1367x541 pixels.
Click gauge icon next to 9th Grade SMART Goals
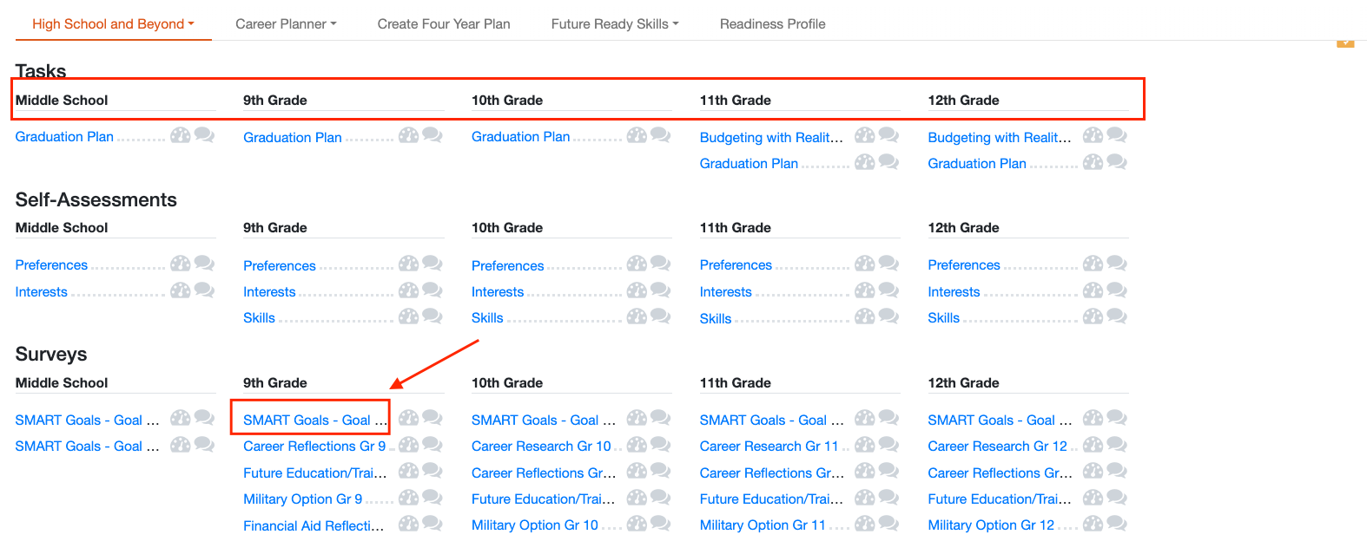click(408, 419)
